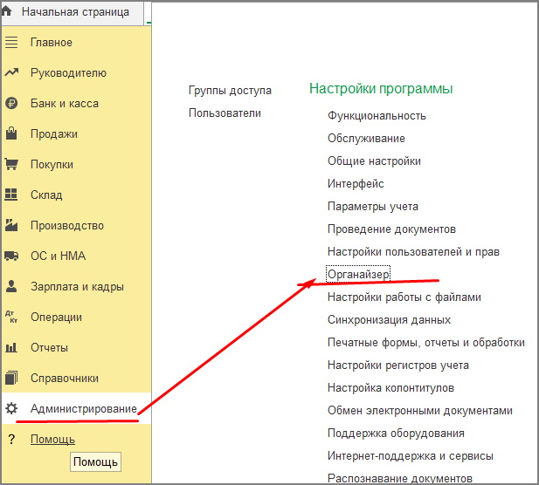Click the question mark icon for Помощь
539x485 pixels.
point(11,439)
